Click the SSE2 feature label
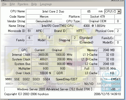 tap(26, 79)
